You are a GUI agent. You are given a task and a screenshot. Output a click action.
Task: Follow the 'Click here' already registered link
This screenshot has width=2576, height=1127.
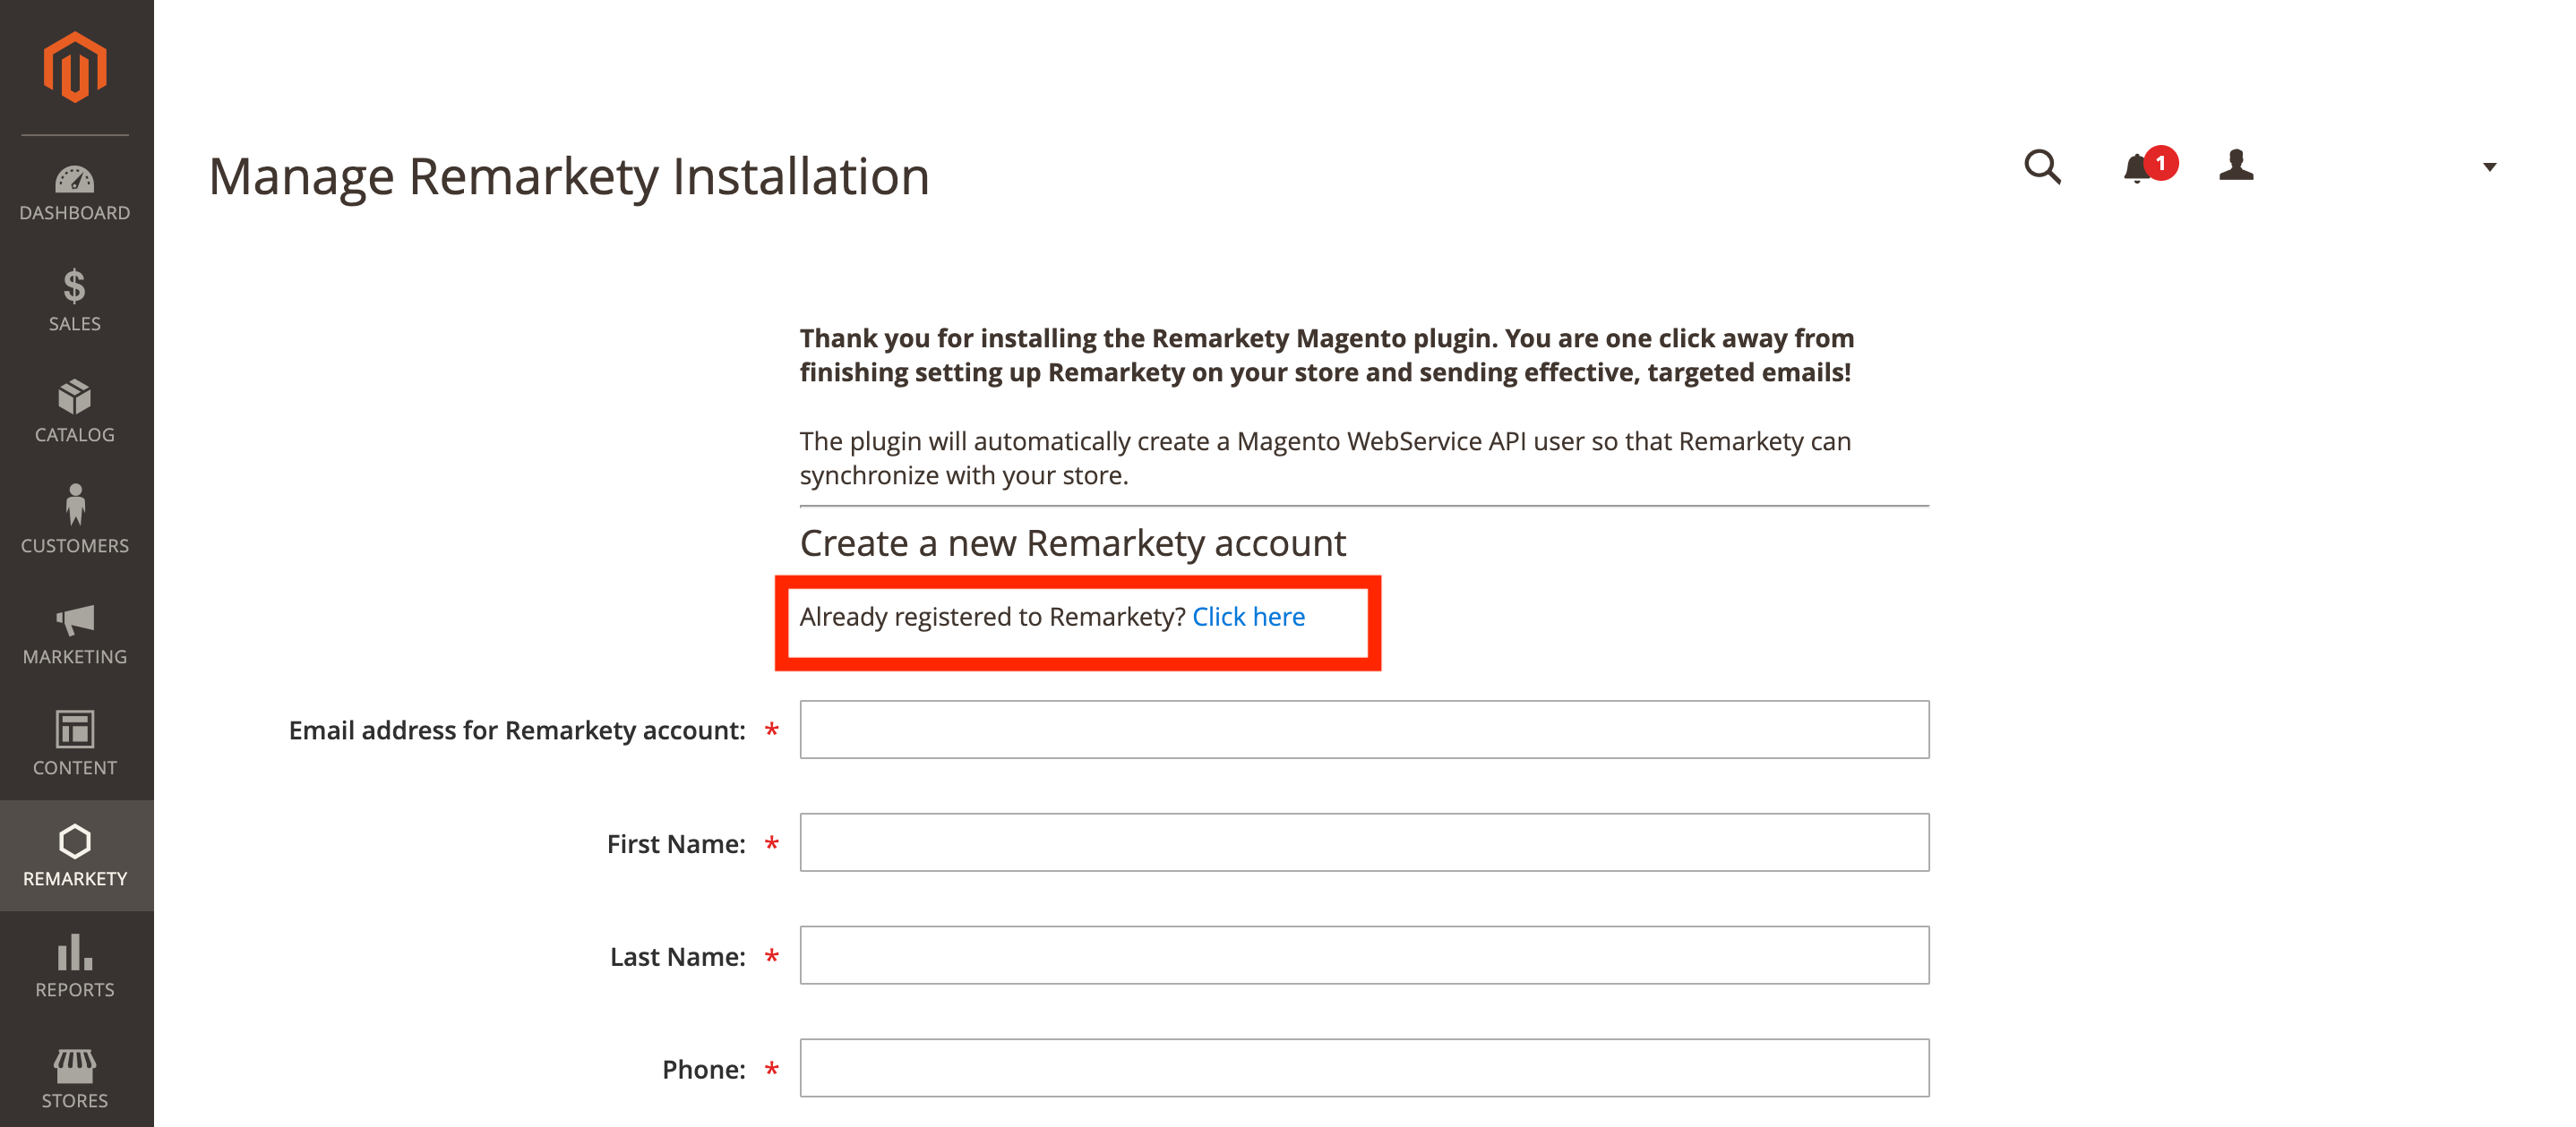pos(1248,617)
